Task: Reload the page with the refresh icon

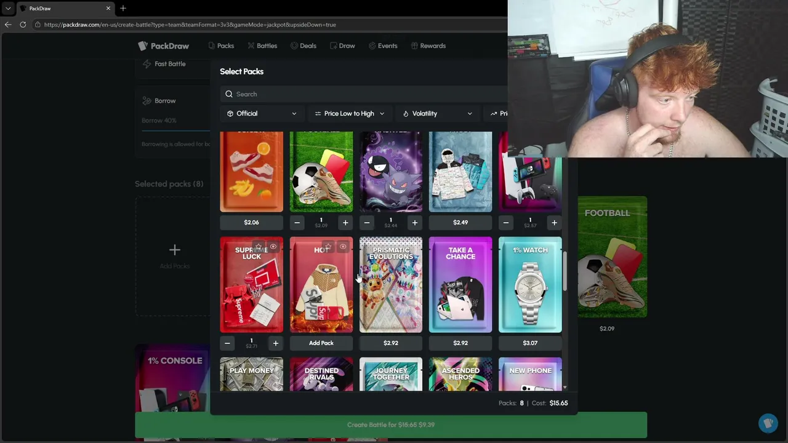Action: [23, 25]
